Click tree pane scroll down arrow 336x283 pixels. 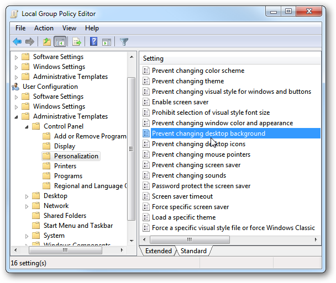coord(132,241)
